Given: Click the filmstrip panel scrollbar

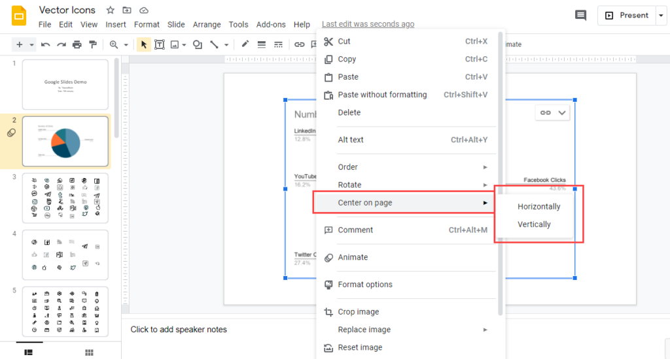Looking at the screenshot, I should click(x=116, y=99).
